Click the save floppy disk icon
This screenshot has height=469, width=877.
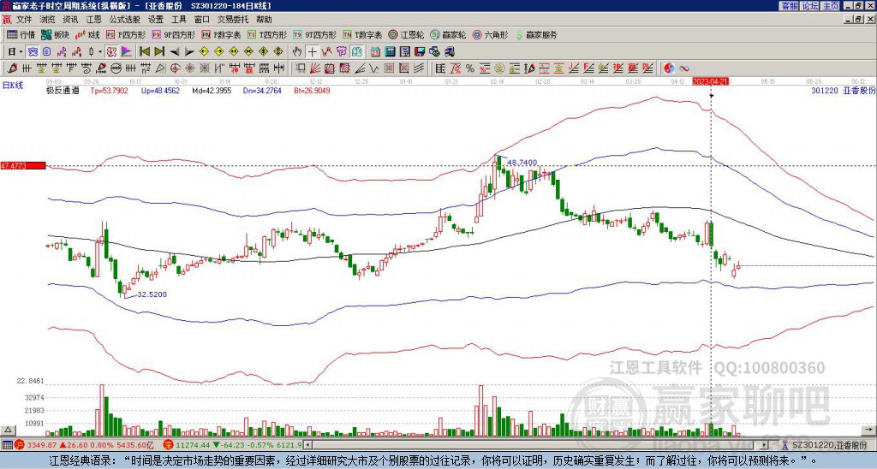(x=420, y=51)
